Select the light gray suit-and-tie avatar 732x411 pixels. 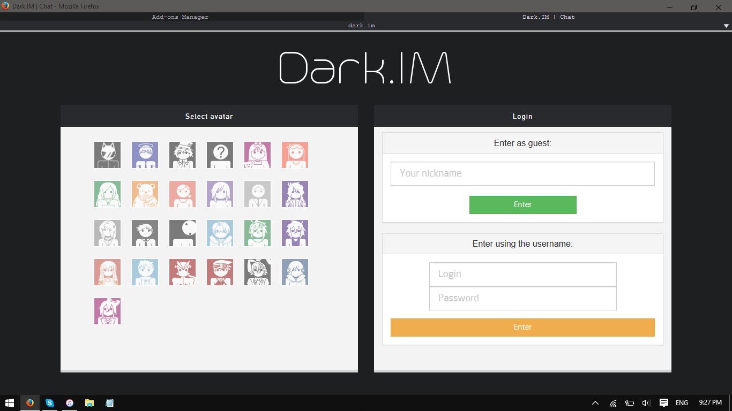(x=257, y=194)
